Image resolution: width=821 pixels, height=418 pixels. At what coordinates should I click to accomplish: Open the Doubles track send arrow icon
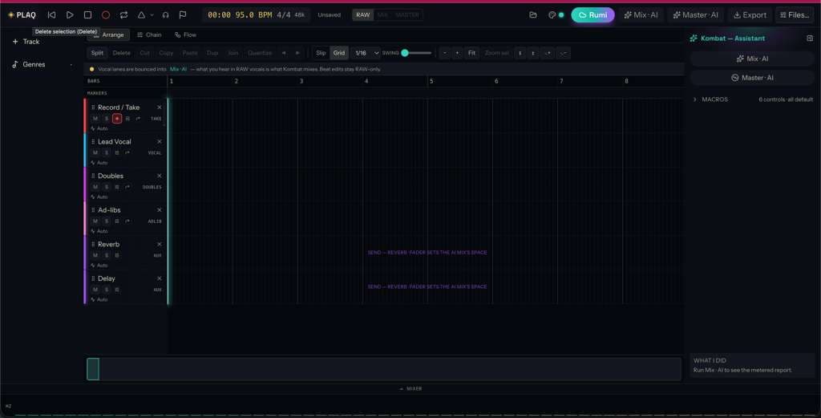(x=127, y=187)
